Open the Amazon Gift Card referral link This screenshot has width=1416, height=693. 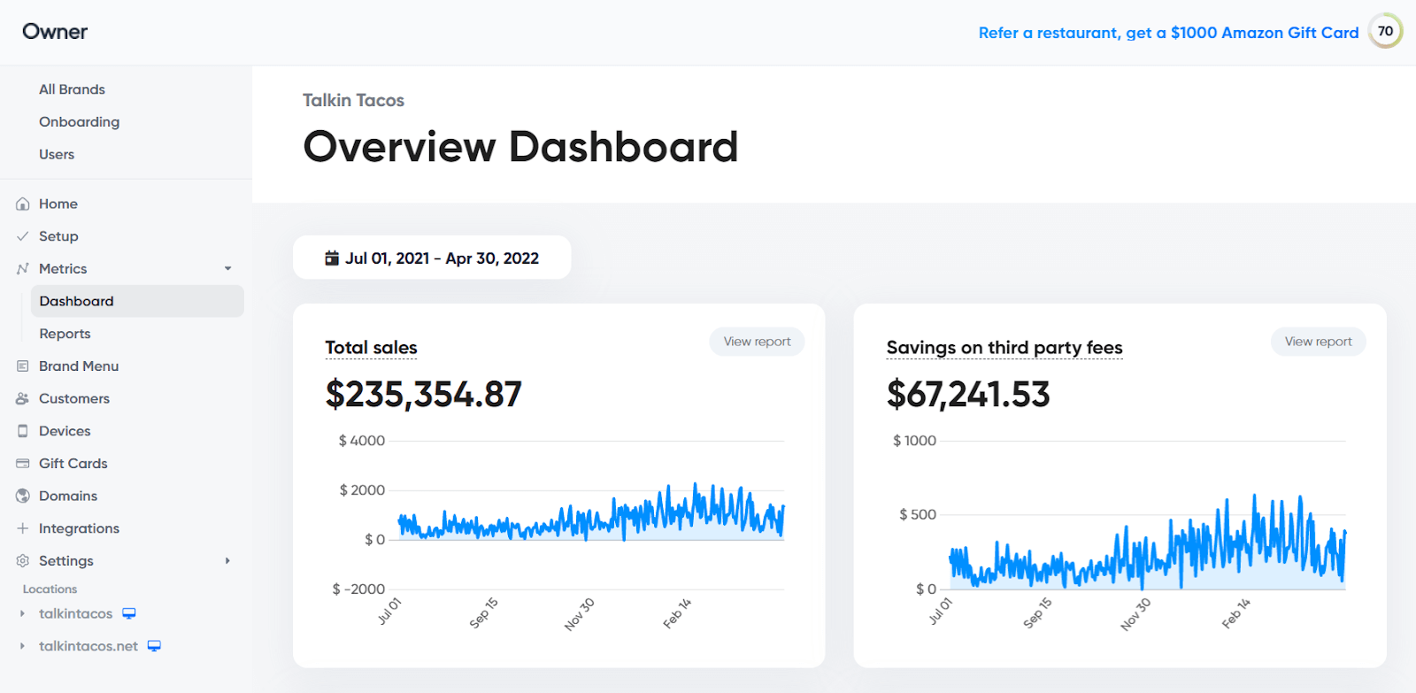tap(1168, 33)
